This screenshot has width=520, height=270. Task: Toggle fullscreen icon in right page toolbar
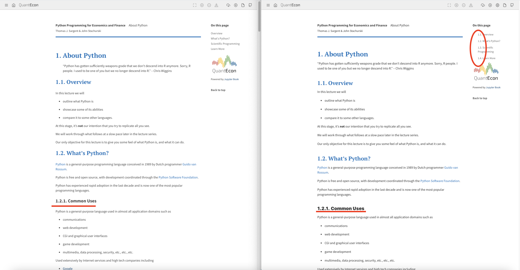click(449, 5)
